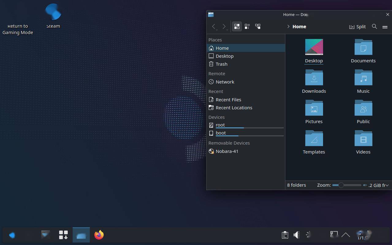Screen dimensions: 392x245
Task: Open Recent Locations in sidebar
Action: (x=246, y=107)
